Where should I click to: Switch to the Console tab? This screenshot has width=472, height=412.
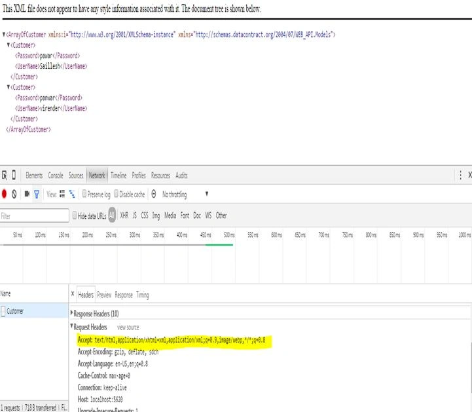pos(56,176)
